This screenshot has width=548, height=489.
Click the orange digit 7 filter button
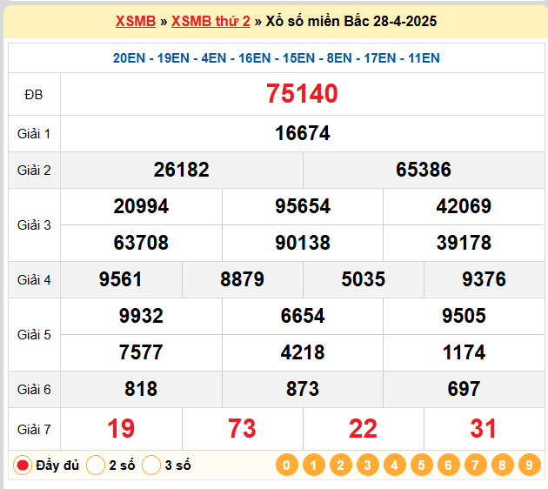click(475, 465)
